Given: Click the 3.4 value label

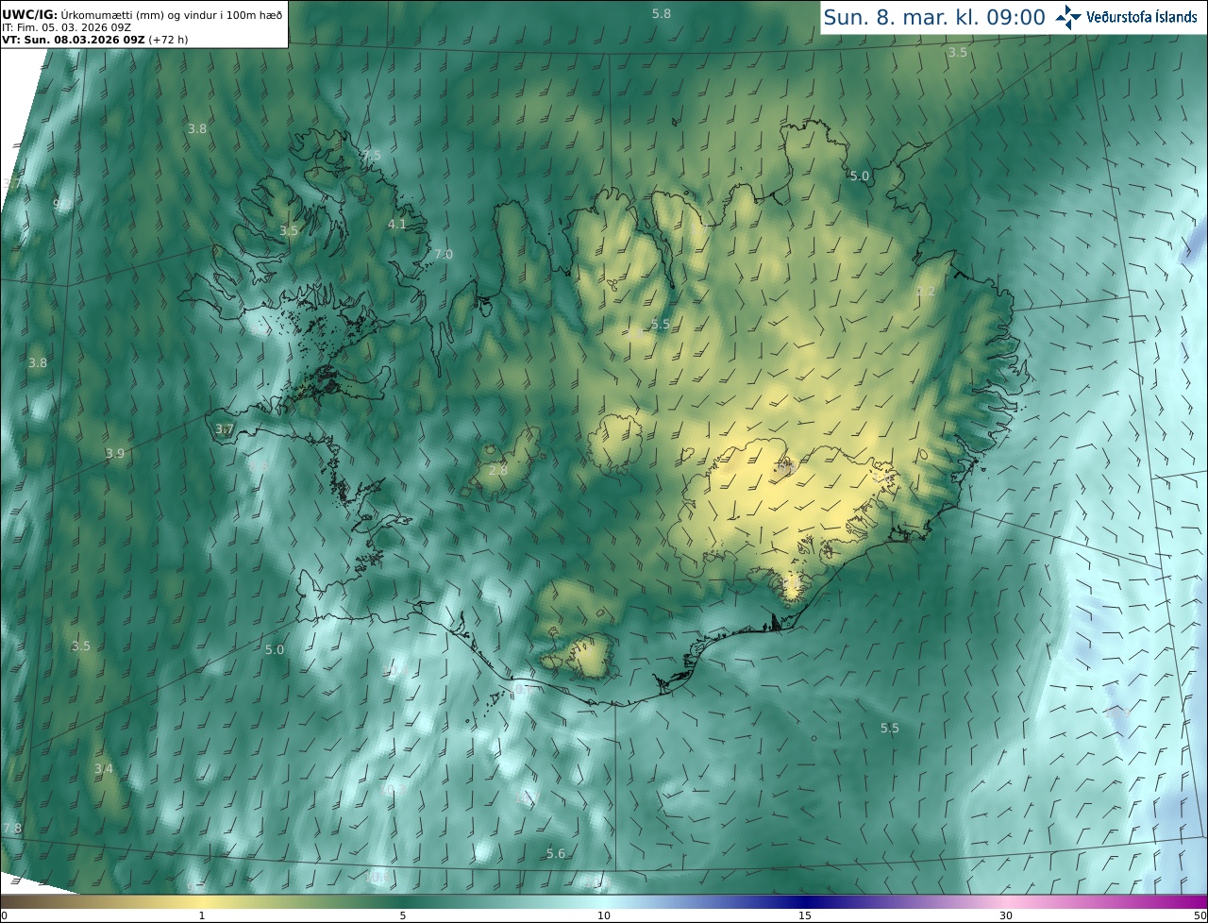Looking at the screenshot, I should tap(103, 768).
